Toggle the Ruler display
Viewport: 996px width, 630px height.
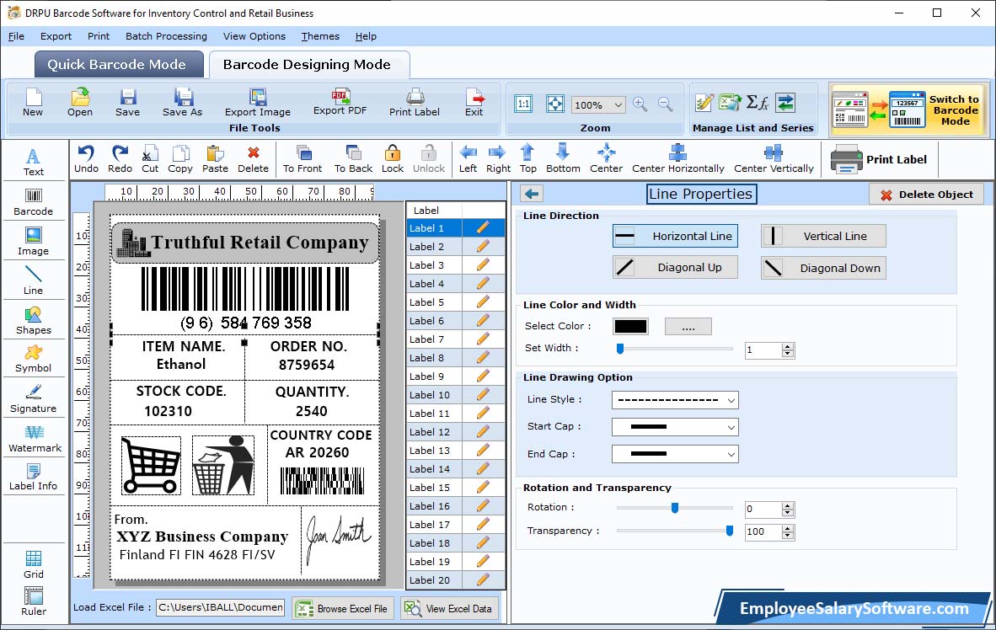coord(33,601)
